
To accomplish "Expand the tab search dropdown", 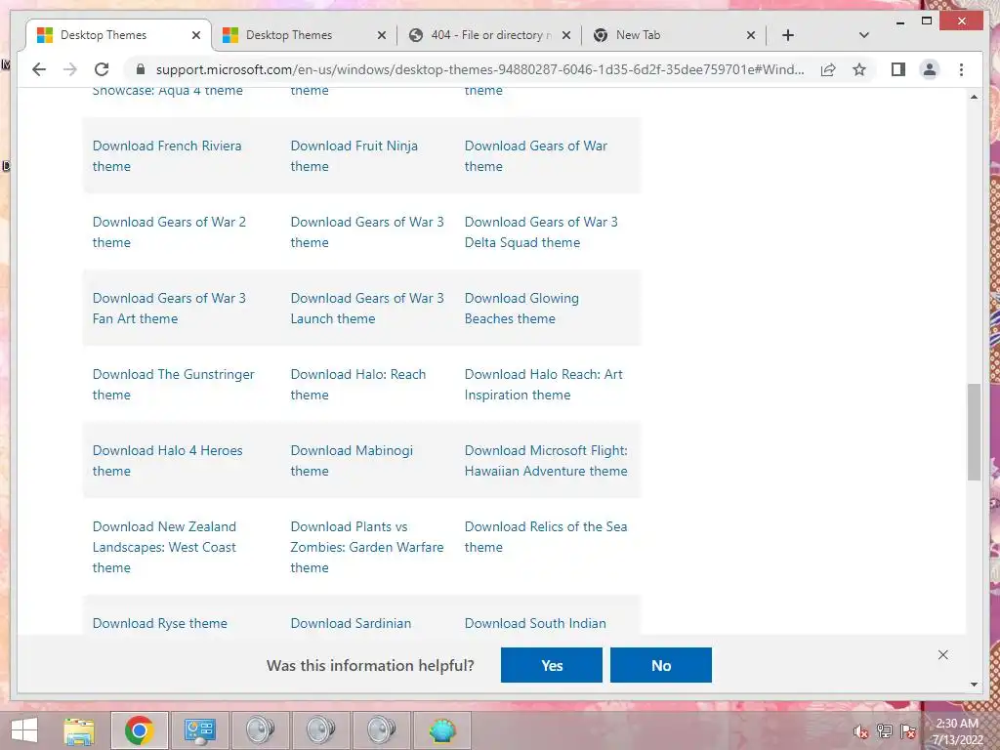I will tap(864, 35).
